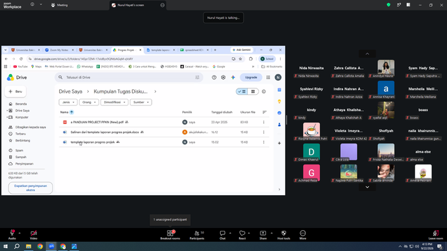Click the Telusuri di Drive search field
447x251 pixels.
[x=129, y=77]
